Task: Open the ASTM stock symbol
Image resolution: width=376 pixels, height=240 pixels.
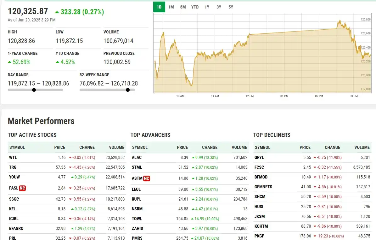Action: [x=137, y=178]
